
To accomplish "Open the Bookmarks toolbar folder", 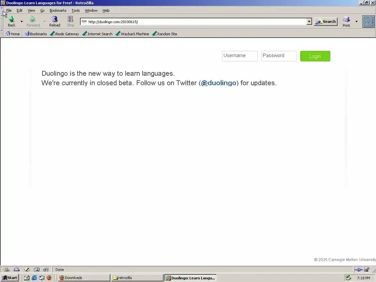I will tap(36, 34).
